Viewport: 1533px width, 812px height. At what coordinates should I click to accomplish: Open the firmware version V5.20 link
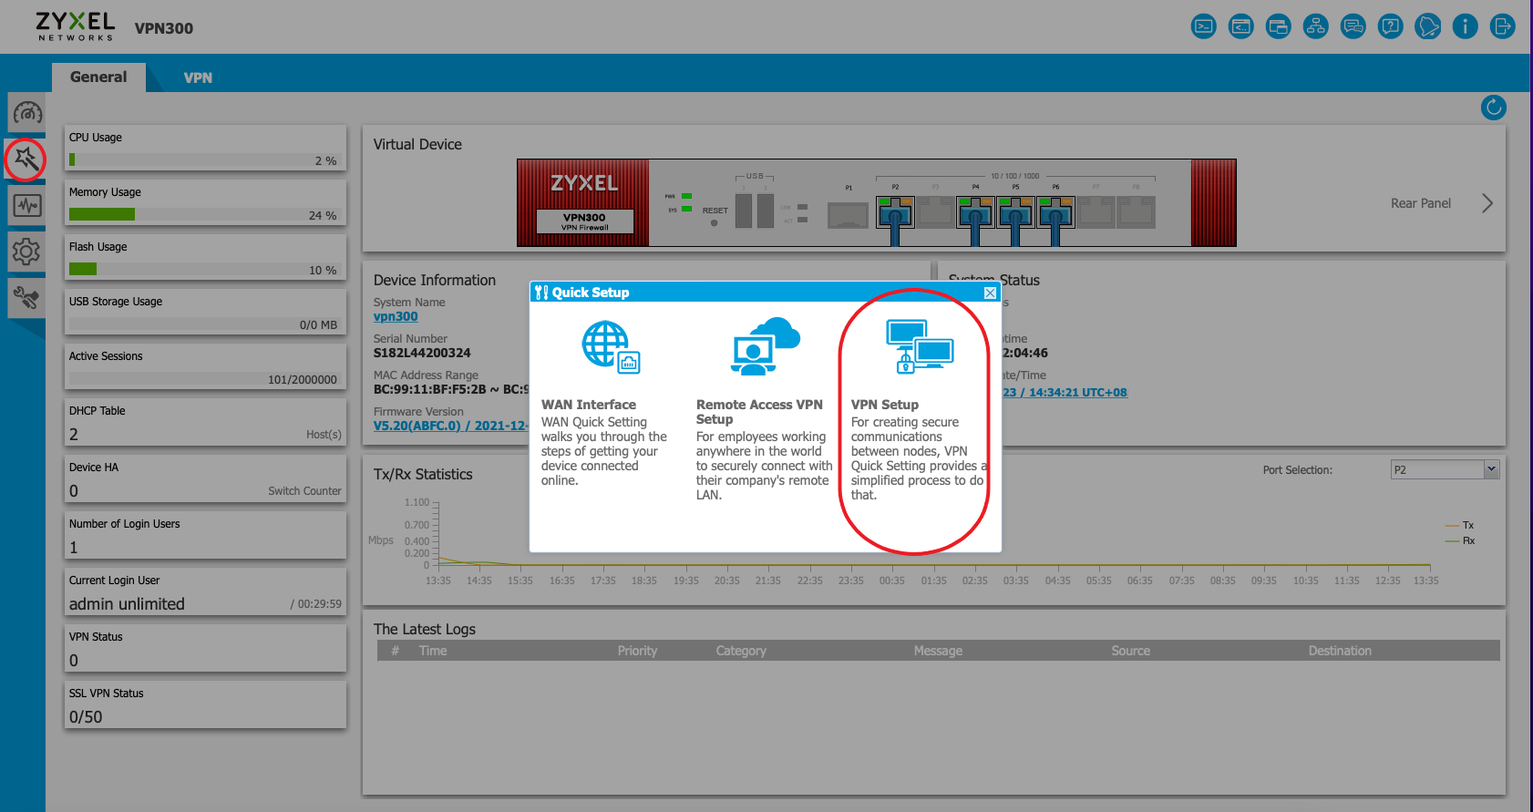click(x=450, y=426)
